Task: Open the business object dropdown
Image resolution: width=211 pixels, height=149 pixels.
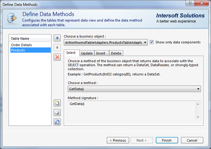Action: pyautogui.click(x=145, y=42)
